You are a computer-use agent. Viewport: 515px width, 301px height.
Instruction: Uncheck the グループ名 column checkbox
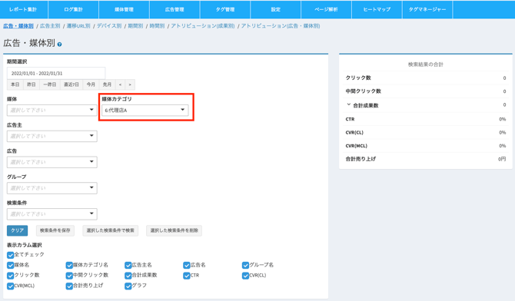[246, 265]
